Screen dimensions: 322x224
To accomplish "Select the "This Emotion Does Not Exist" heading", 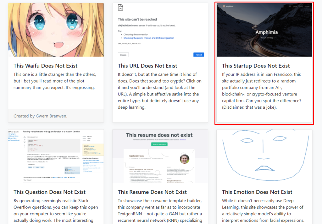I will [x=257, y=192].
